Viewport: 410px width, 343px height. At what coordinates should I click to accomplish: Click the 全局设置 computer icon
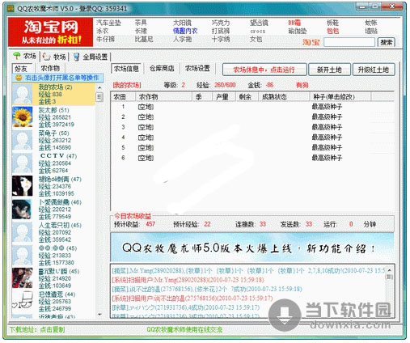tap(76, 57)
